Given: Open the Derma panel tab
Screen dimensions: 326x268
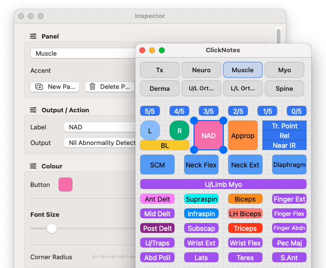Looking at the screenshot, I should coord(160,88).
